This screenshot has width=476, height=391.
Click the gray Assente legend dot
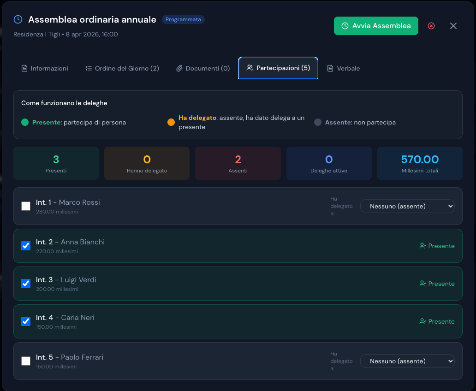tap(317, 122)
